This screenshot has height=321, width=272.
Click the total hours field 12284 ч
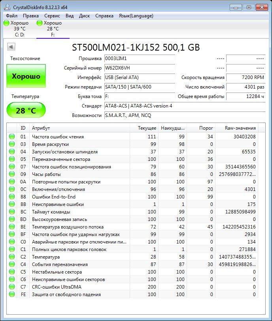[246, 96]
